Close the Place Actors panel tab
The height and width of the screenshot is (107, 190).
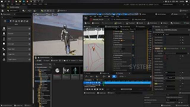point(15,14)
